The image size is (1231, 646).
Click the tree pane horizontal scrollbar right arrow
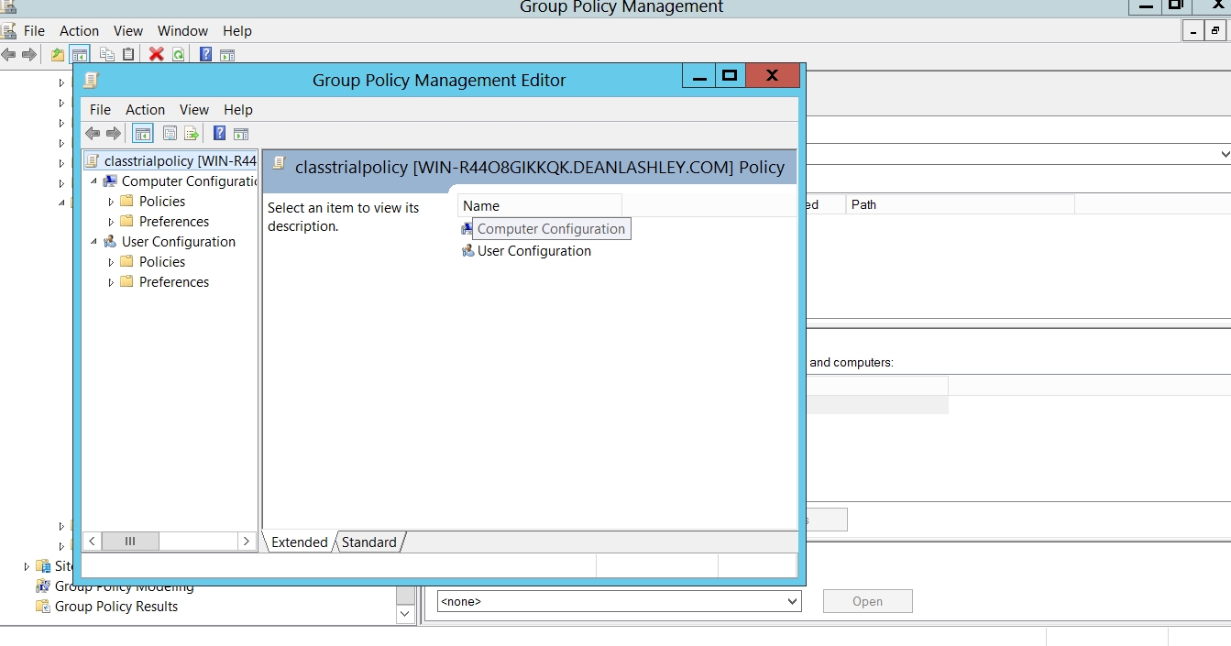point(246,542)
